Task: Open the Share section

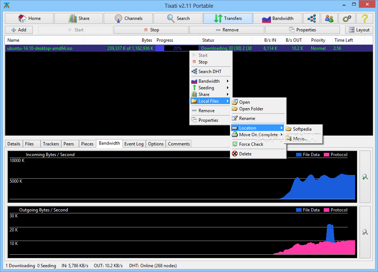Action: [x=79, y=18]
